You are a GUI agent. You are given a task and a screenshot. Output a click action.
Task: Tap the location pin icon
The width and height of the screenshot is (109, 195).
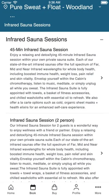coord(6,7)
